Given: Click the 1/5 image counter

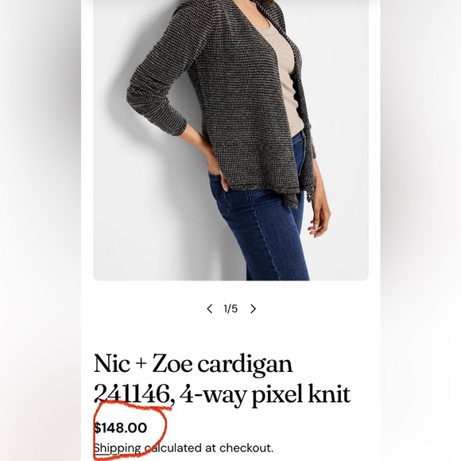Looking at the screenshot, I should coord(230,308).
